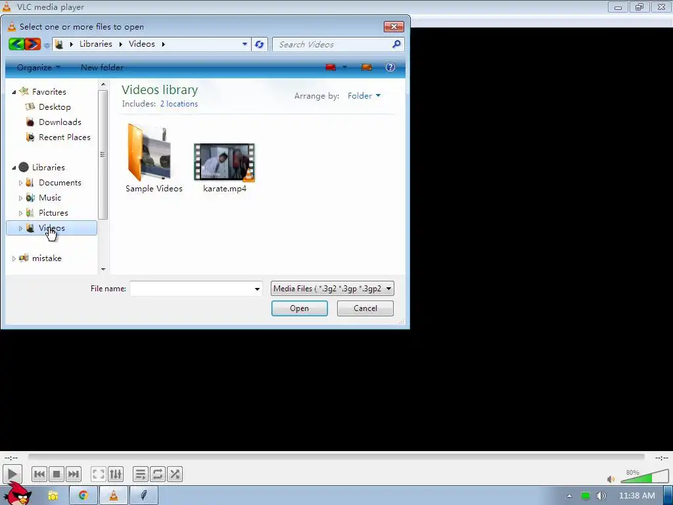Click the Cancel button
Image resolution: width=673 pixels, height=505 pixels.
[365, 308]
